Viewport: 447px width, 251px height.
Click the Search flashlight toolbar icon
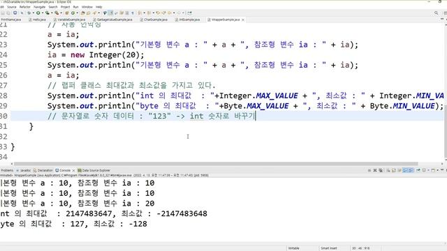(94, 13)
